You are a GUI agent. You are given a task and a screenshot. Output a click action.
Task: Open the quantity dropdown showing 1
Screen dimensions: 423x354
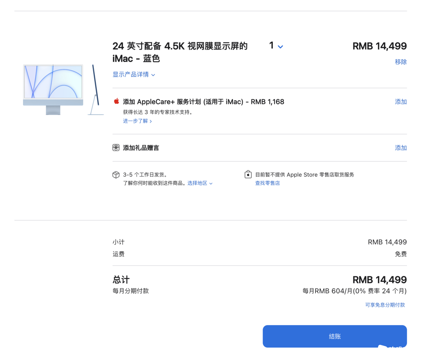click(x=276, y=46)
